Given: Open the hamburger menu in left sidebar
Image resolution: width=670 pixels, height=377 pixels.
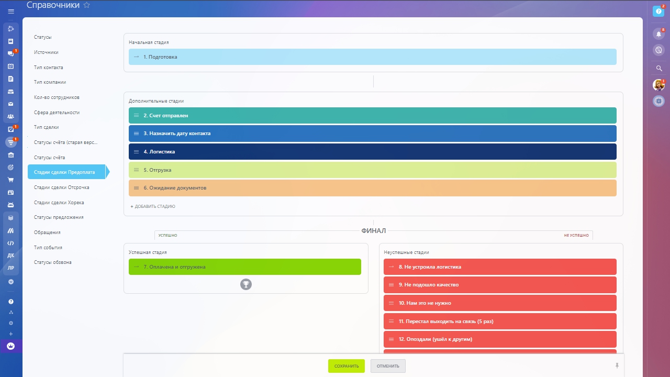Looking at the screenshot, I should (11, 11).
